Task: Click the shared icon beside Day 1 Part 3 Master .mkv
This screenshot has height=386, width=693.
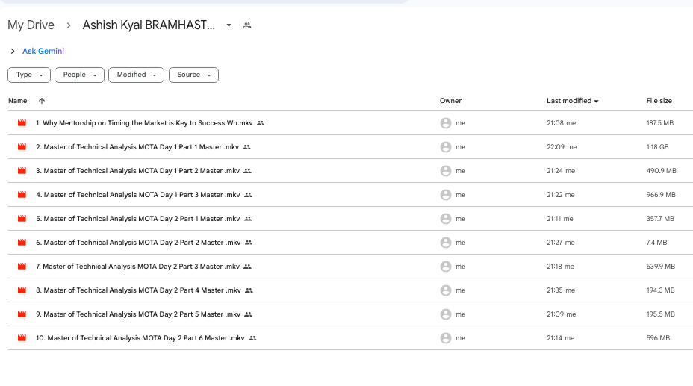Action: [x=249, y=195]
